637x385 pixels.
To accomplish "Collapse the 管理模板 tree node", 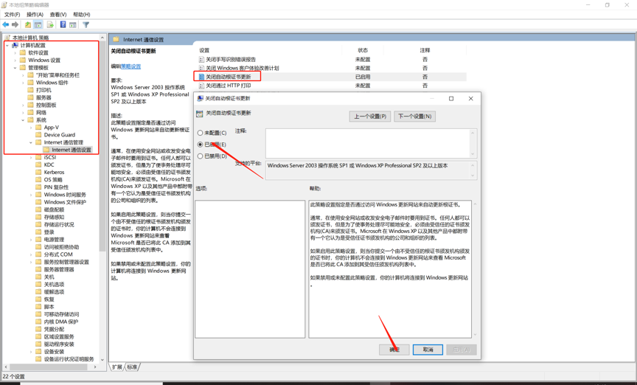I will point(15,68).
